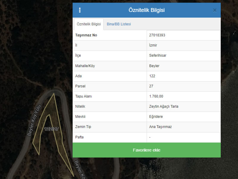Click the Ada value 122
238x179 pixels.
point(152,76)
